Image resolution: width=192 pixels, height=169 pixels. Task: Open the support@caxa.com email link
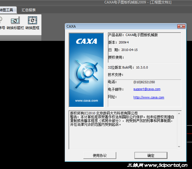coord(147,89)
